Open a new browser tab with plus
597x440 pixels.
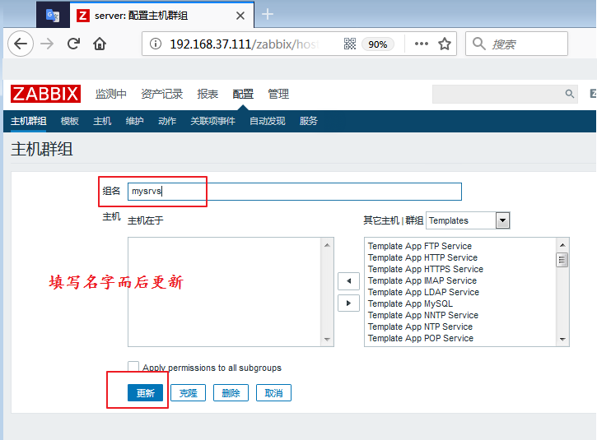coord(268,14)
